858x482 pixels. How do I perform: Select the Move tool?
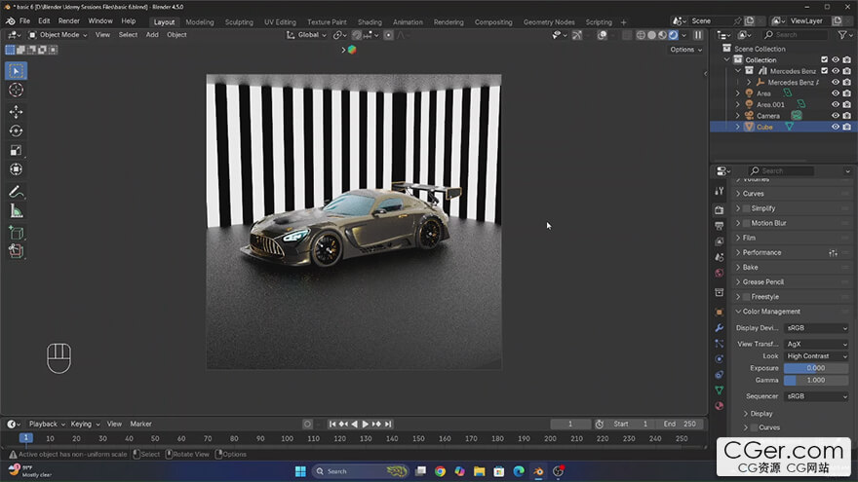coord(16,111)
